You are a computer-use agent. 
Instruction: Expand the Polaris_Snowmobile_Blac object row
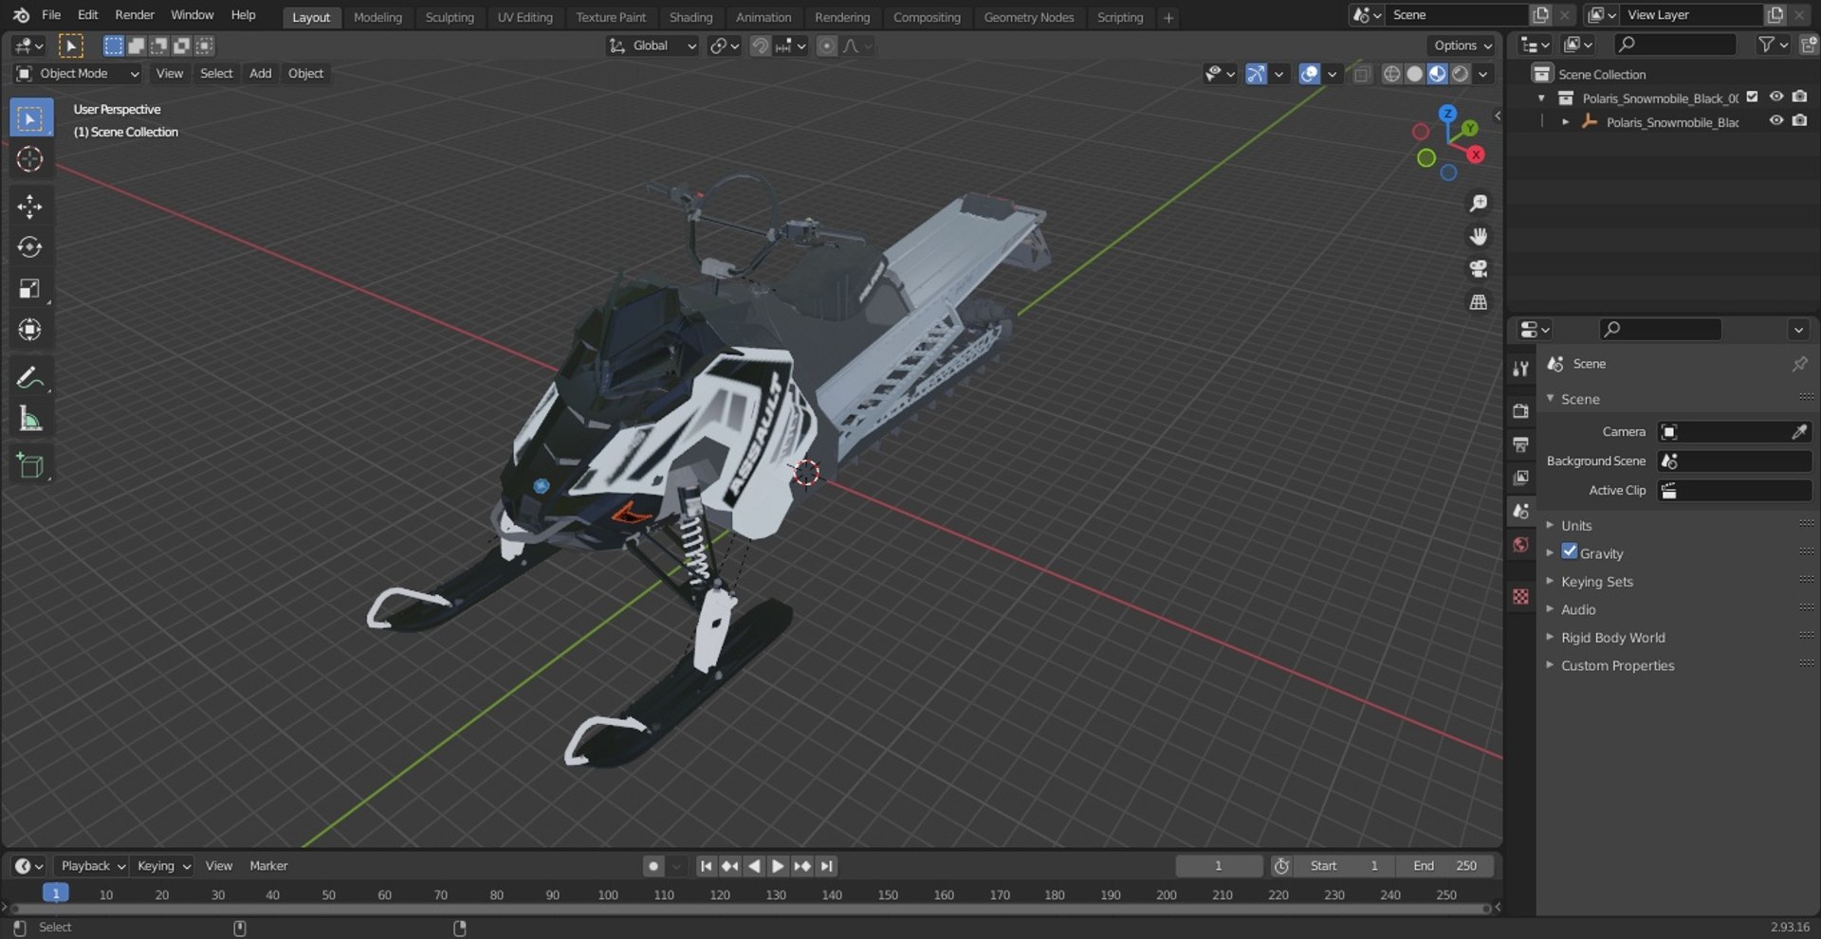(1565, 122)
